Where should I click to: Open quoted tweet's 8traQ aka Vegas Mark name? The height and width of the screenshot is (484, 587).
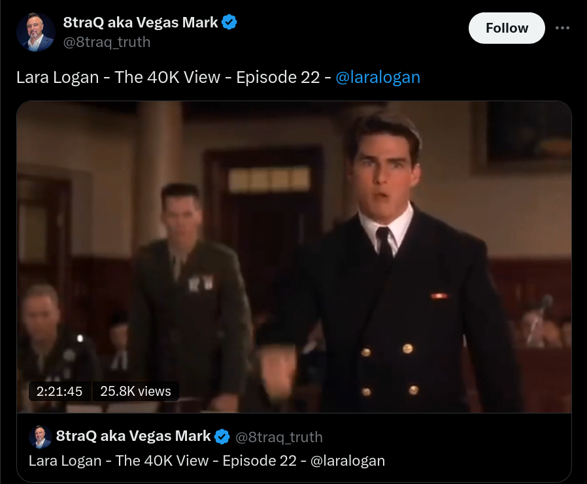(133, 436)
